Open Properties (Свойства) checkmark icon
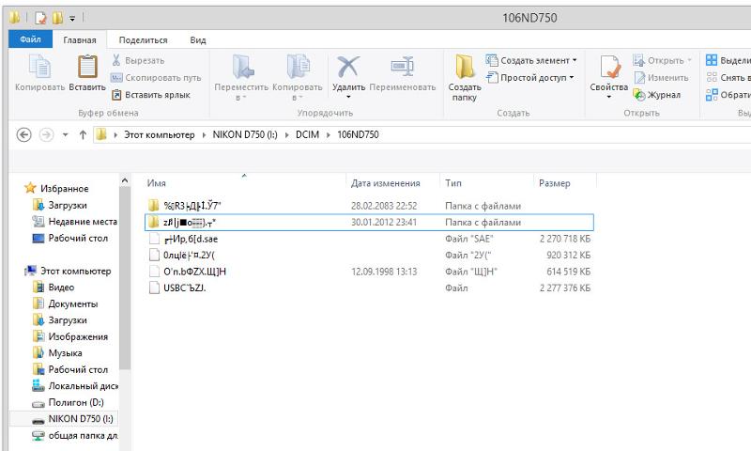The width and height of the screenshot is (751, 451). tap(608, 69)
